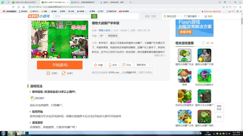The height and width of the screenshot is (136, 243).
Task: Toggle 静音 mute in game toolbar
Action: 92,11
